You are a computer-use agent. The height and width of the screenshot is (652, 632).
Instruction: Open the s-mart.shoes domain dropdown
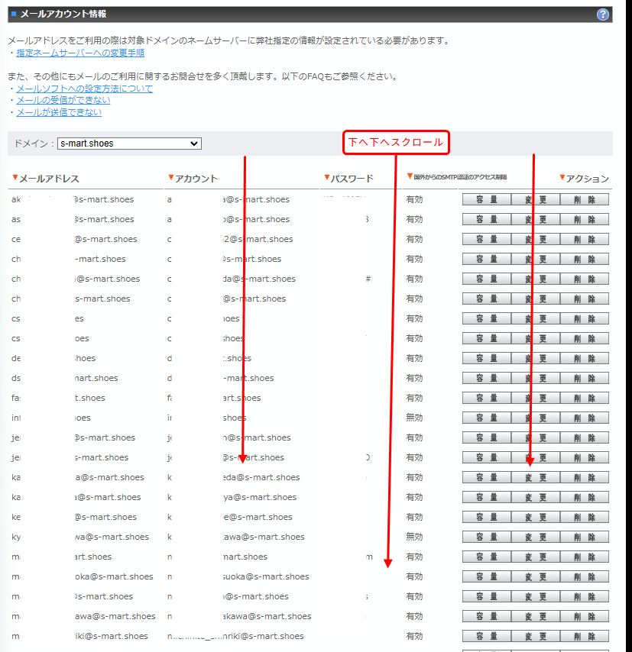point(129,144)
